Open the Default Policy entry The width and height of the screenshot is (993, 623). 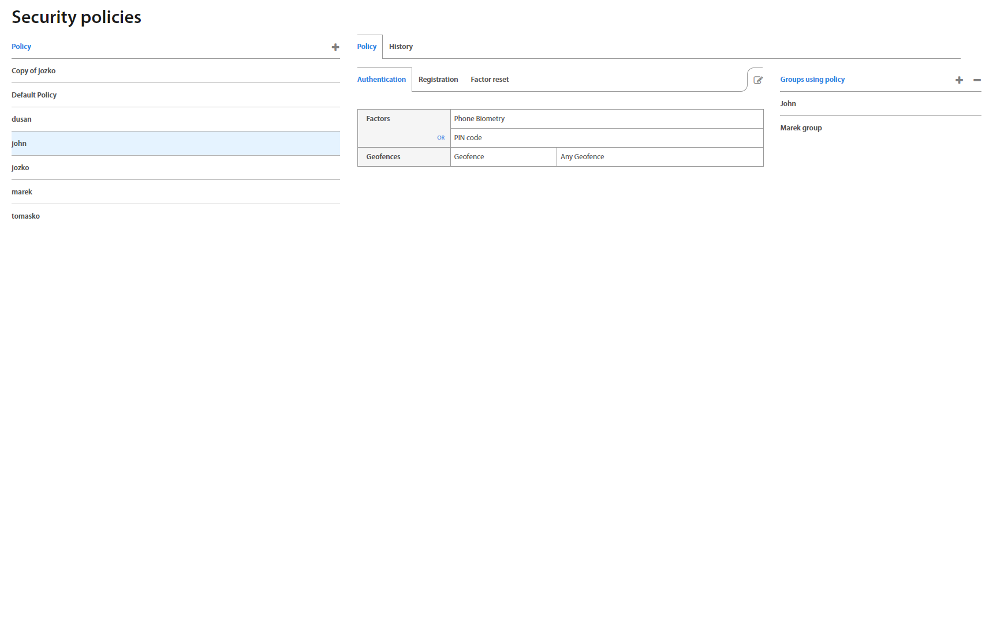34,95
